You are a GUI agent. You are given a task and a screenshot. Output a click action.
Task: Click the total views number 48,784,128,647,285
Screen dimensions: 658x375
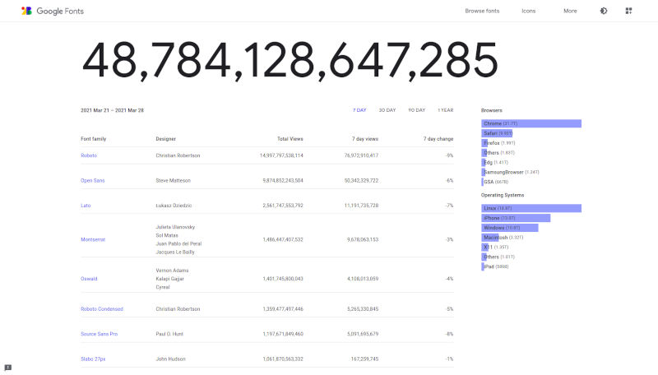tap(290, 60)
